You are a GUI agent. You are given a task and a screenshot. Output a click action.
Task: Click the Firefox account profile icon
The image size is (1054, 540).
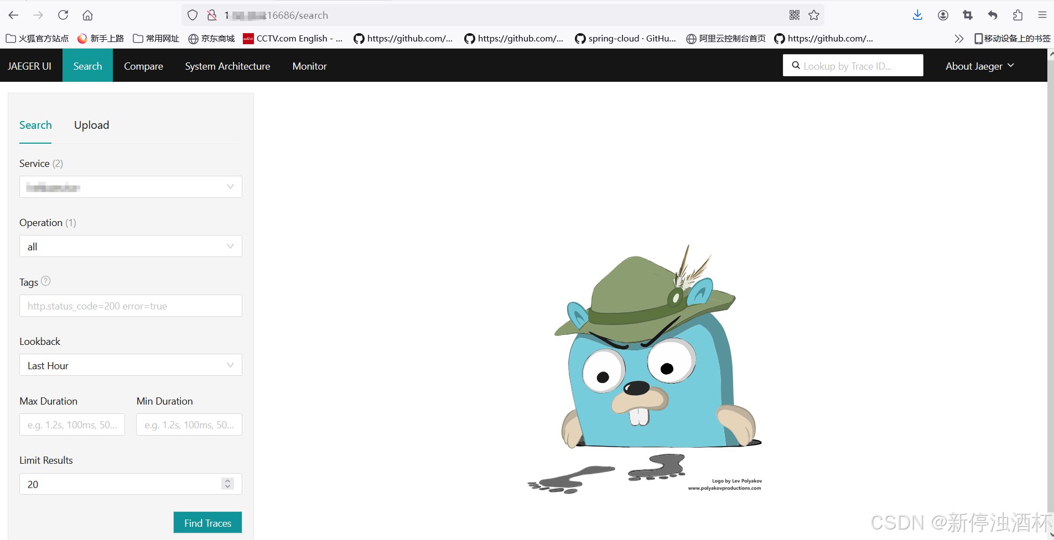(x=942, y=15)
